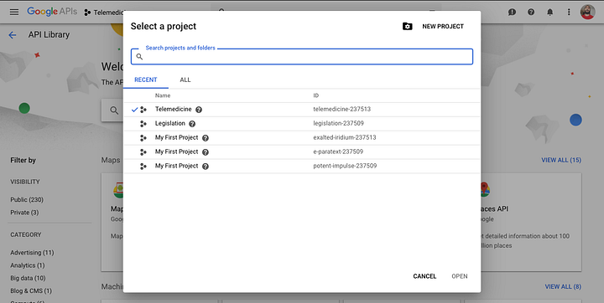Click the new project folder icon
The width and height of the screenshot is (604, 303).
point(407,26)
